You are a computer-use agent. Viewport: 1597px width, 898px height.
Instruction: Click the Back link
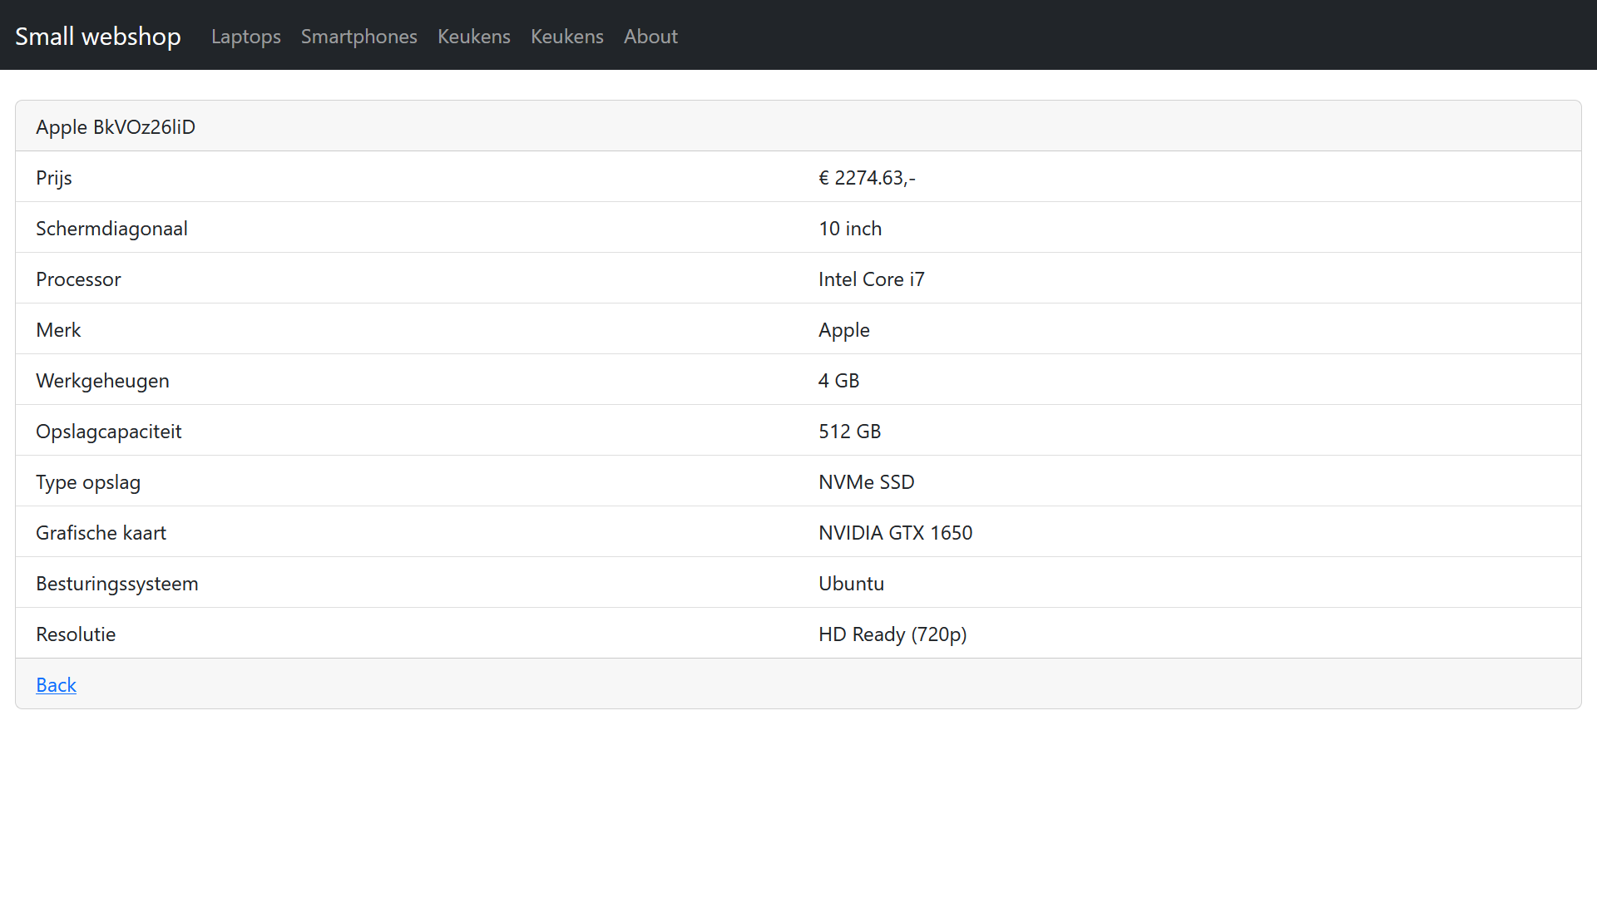(x=56, y=684)
